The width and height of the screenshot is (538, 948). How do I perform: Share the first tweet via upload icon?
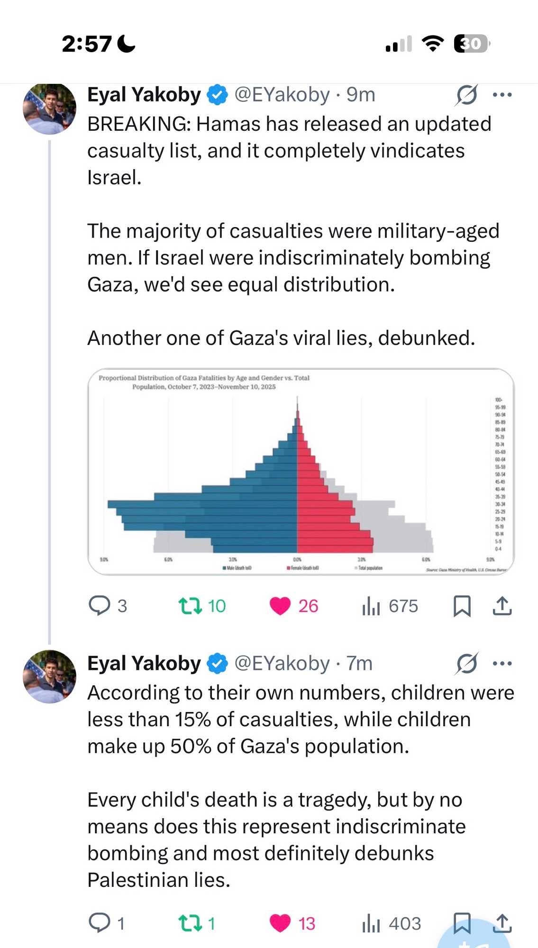point(502,606)
